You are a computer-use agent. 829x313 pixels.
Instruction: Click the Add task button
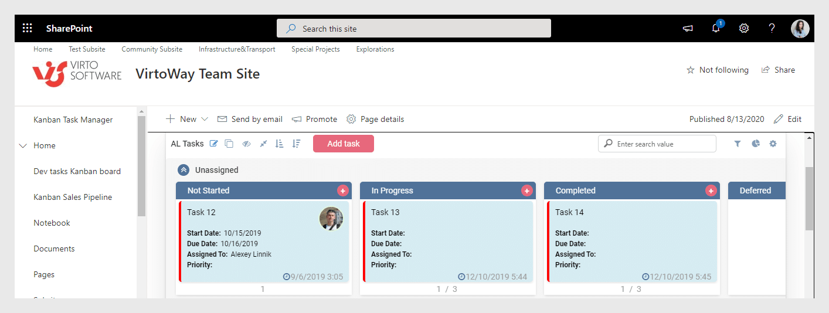[x=344, y=144]
